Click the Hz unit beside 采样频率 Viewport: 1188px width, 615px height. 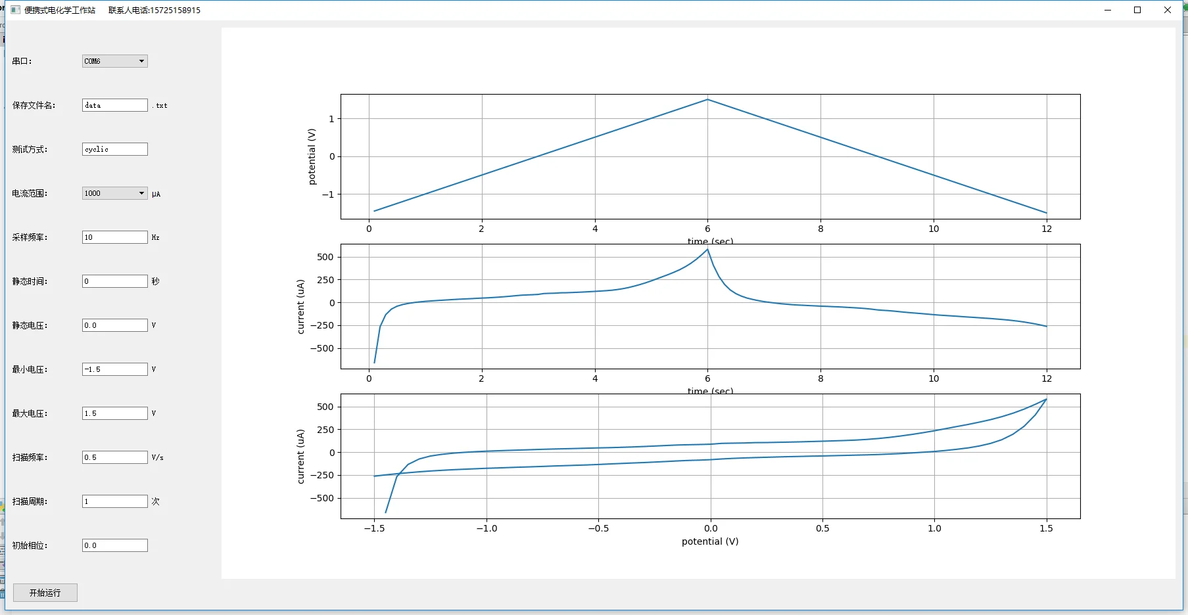(x=155, y=237)
